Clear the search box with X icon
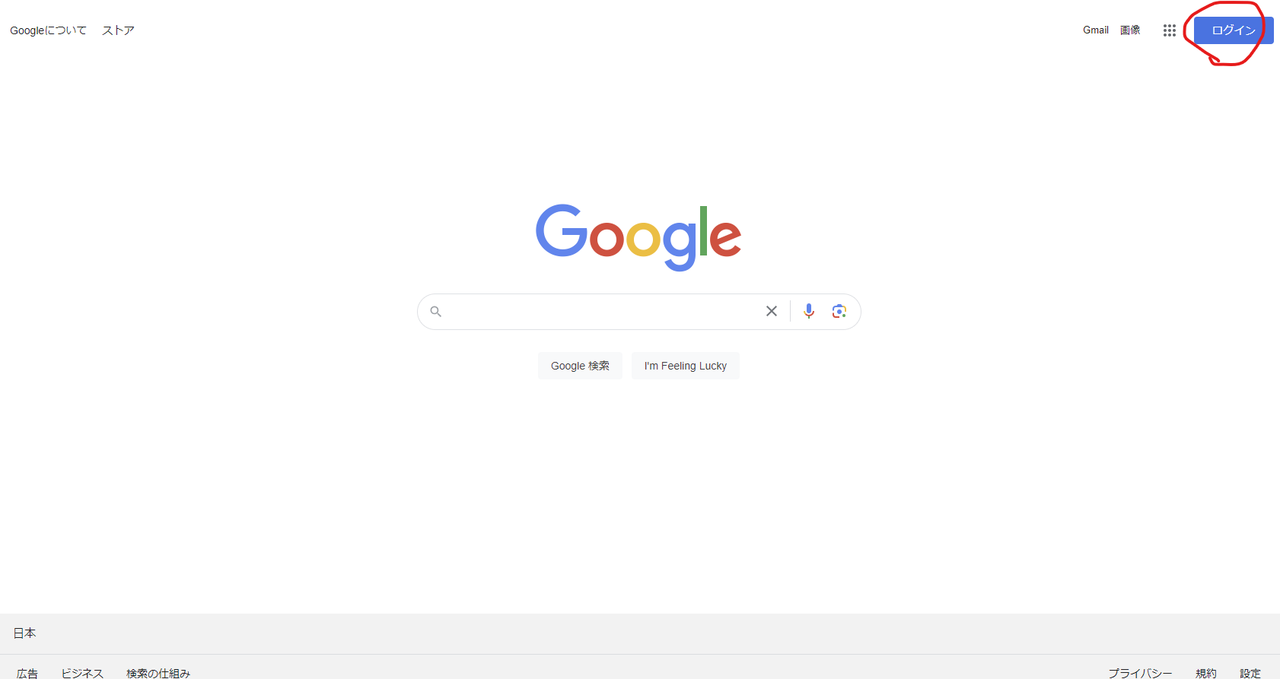Screen dimensions: 1280x679 tap(772, 311)
